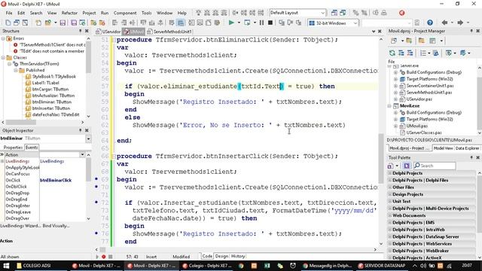Toggle pin on the Object Inspector panel
The height and width of the screenshot is (271, 482).
point(81,130)
